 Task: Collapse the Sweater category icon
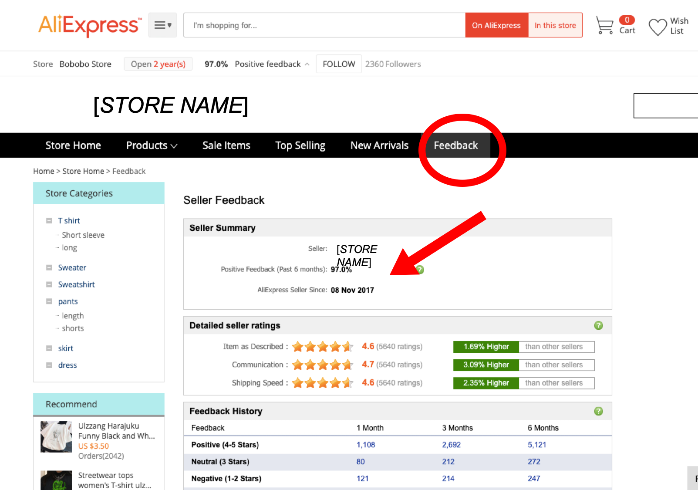[49, 268]
